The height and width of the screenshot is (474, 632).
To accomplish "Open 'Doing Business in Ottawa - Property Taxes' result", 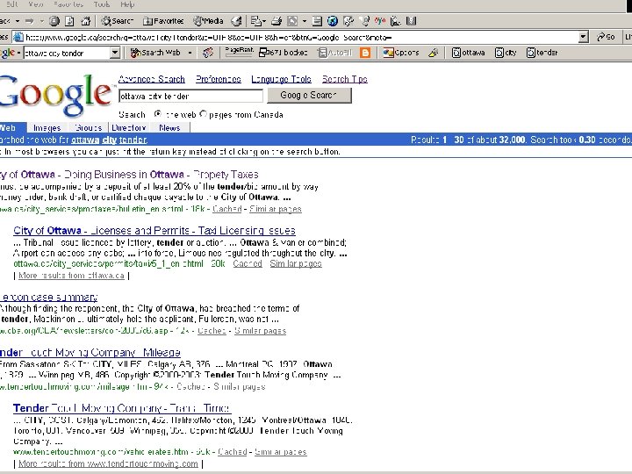I will coord(129,175).
